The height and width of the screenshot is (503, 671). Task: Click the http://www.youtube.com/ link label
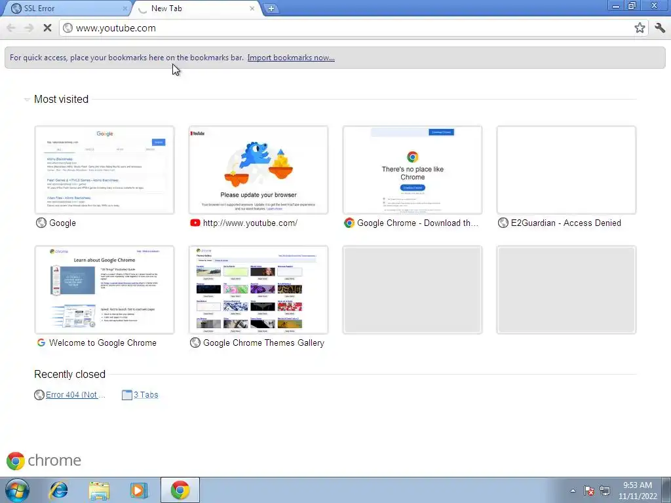[250, 223]
